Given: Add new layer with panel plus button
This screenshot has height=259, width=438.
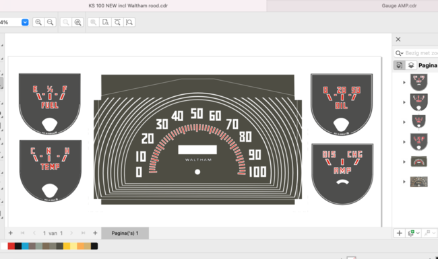Looking at the screenshot, I should pyautogui.click(x=400, y=233).
